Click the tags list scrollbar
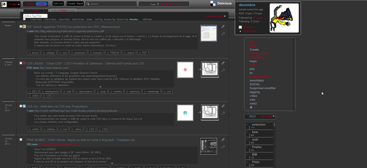The width and height of the screenshot is (367, 168). tap(274, 125)
